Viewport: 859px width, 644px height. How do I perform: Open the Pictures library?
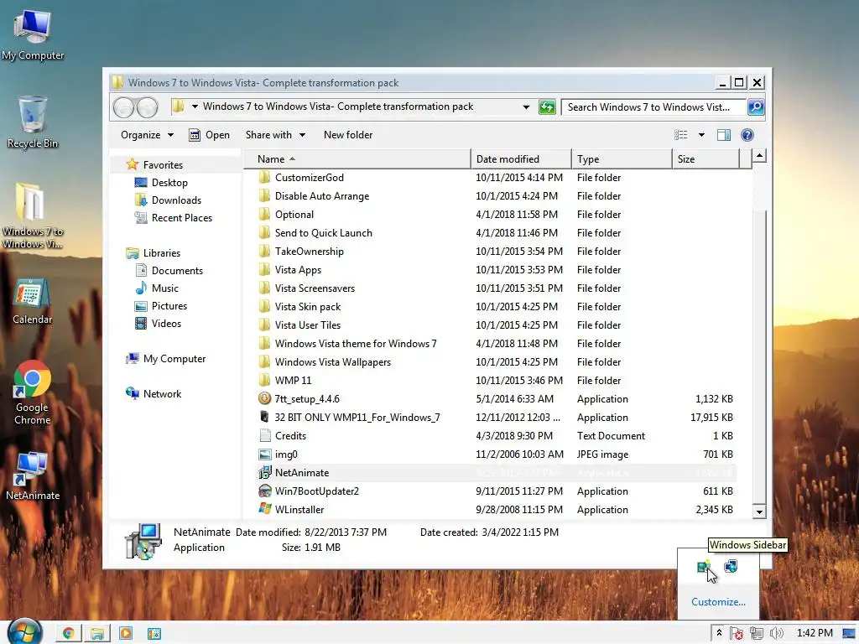[169, 305]
